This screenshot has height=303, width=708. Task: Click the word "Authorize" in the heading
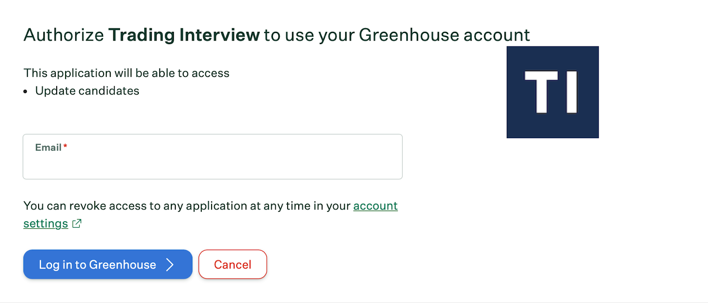64,35
